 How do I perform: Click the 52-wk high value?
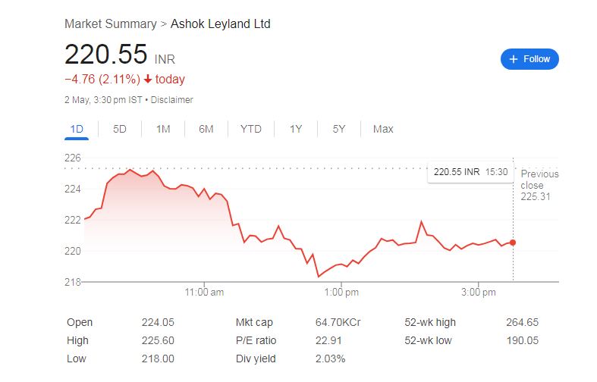522,322
